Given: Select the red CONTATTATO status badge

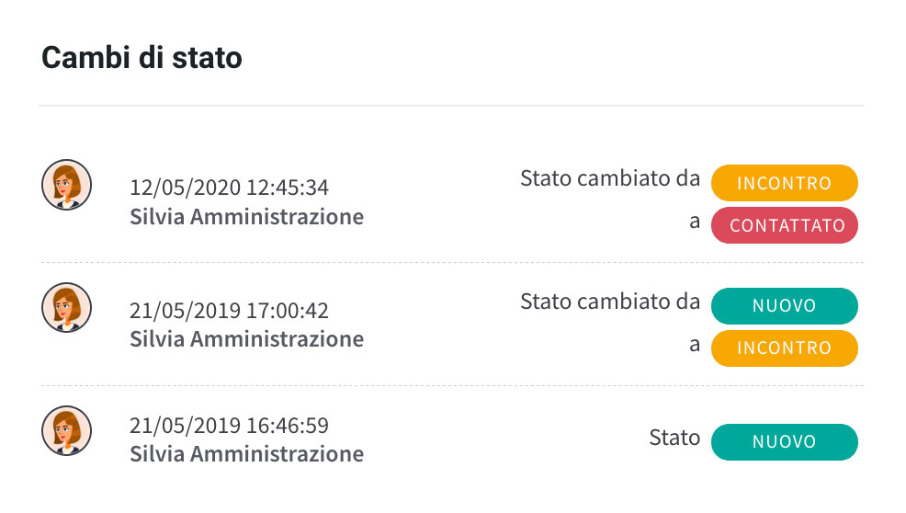Looking at the screenshot, I should pos(784,226).
